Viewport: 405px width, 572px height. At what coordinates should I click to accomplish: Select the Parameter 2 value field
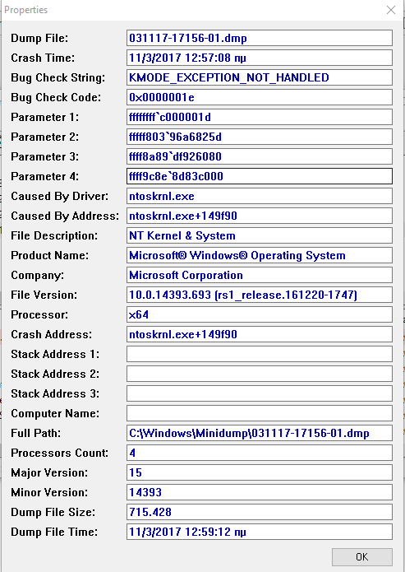[x=260, y=137]
